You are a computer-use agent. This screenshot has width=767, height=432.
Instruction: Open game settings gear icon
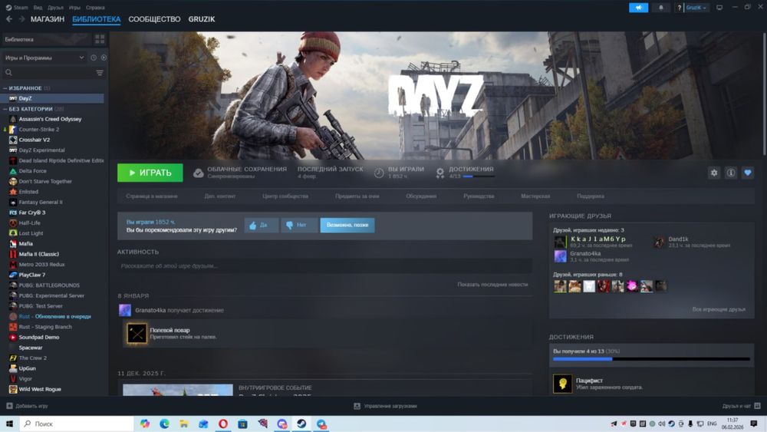pyautogui.click(x=713, y=173)
